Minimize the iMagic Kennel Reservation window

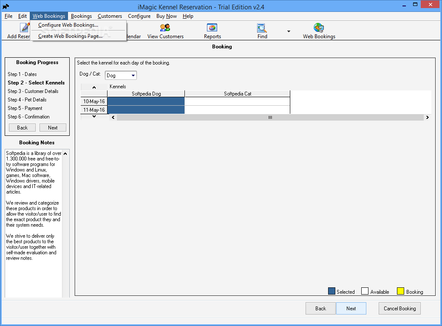[404, 5]
